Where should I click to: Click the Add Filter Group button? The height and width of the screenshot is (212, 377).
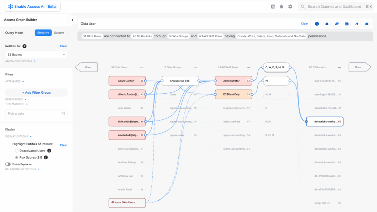36,93
